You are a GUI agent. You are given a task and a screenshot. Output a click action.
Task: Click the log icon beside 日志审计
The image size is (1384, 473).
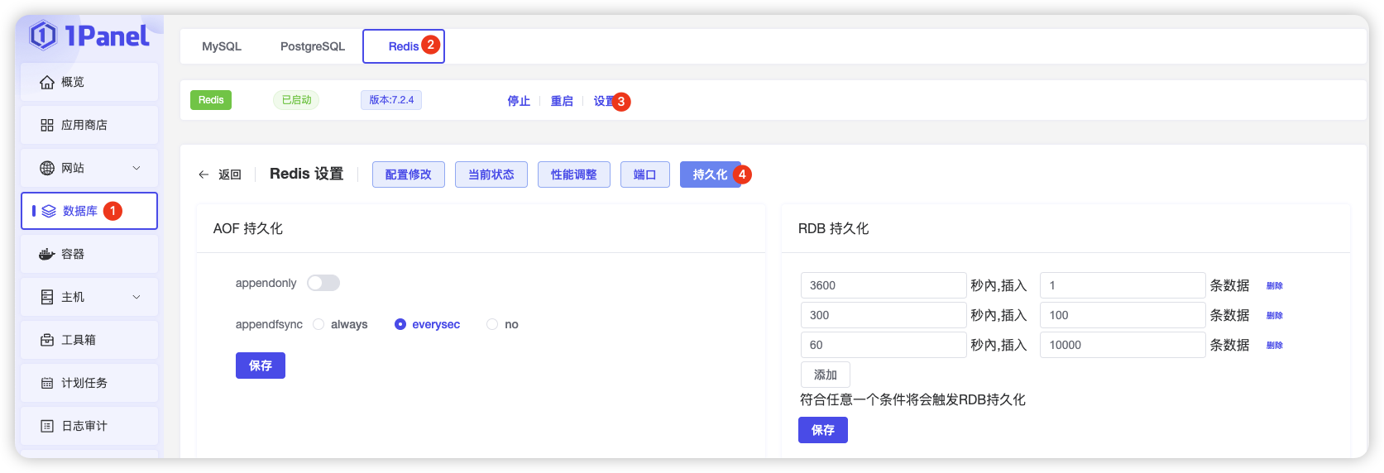[47, 426]
